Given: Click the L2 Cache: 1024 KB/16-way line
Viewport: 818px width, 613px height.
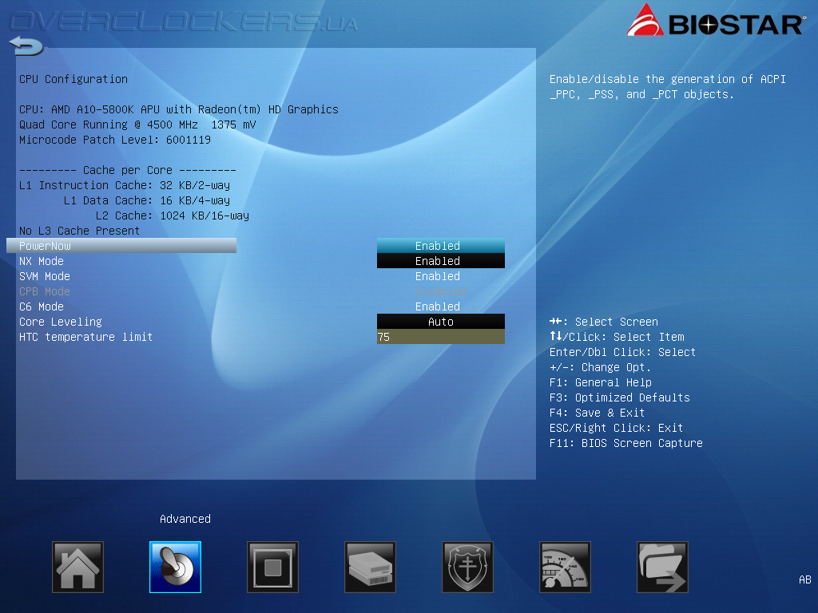Looking at the screenshot, I should point(173,216).
